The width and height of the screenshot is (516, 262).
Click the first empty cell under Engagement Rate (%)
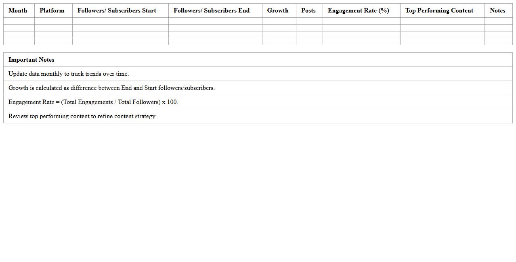click(x=361, y=21)
